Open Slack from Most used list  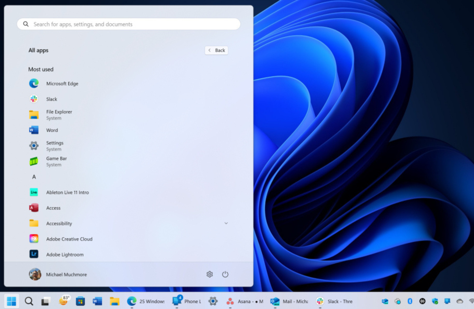(51, 99)
